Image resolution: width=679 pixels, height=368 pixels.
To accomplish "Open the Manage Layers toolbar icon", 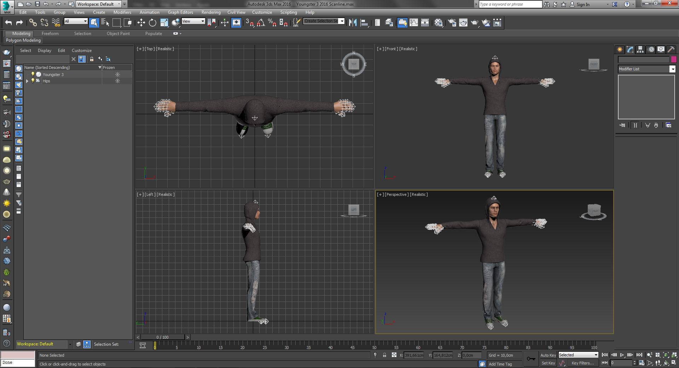I will [389, 23].
